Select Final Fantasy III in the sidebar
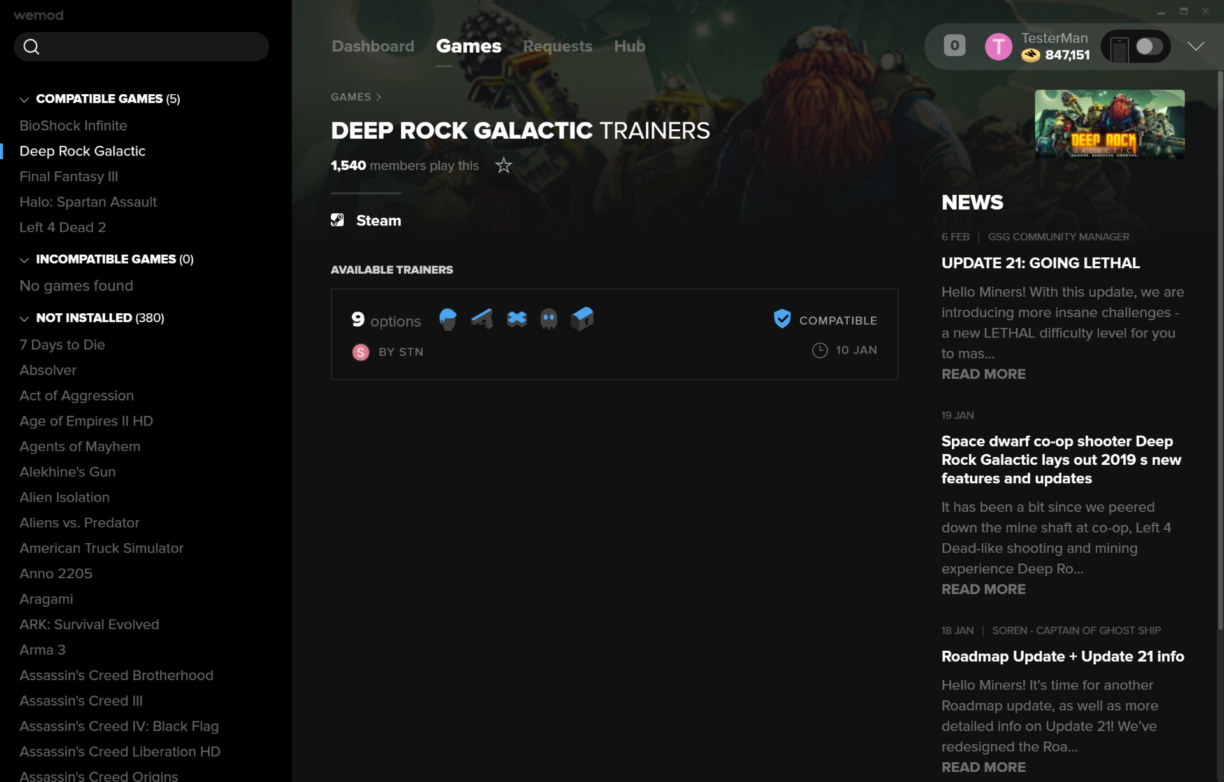This screenshot has height=782, width=1224. (69, 176)
